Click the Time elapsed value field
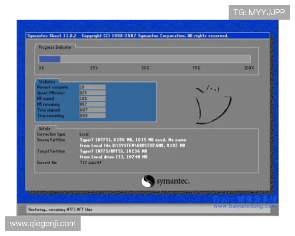 coord(92,110)
